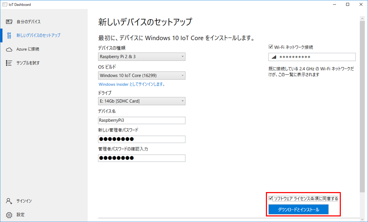Image resolution: width=368 pixels, height=222 pixels.
Task: Click Windows Insider としてサインインします link
Action: 132,85
